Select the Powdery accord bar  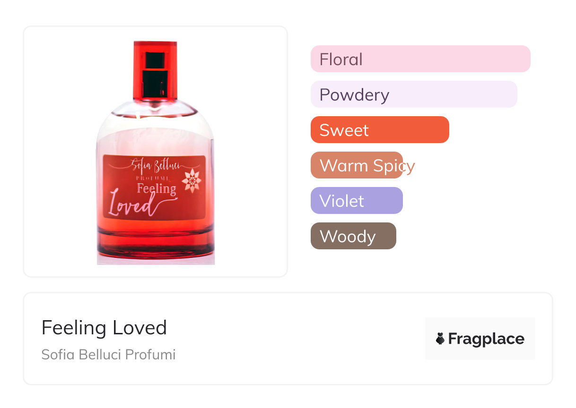[x=413, y=94]
